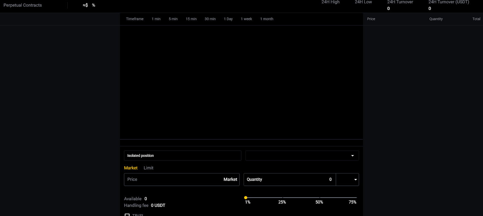483x216 pixels.
Task: Click the 24H Turnover (USDT) label
Action: tap(449, 2)
